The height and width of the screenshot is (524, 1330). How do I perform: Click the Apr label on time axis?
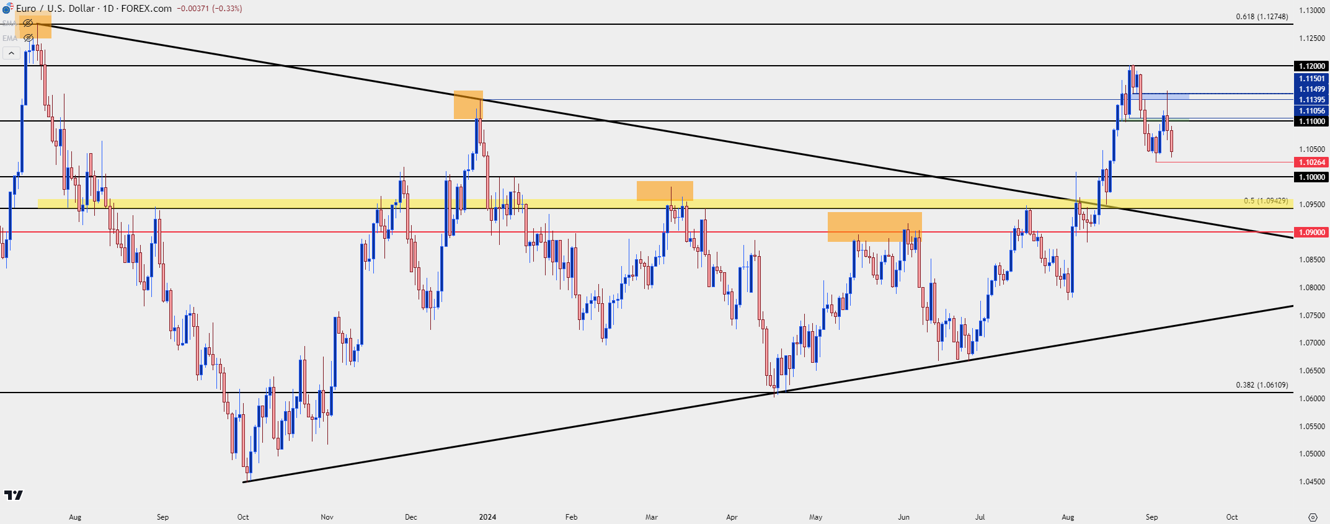(732, 517)
